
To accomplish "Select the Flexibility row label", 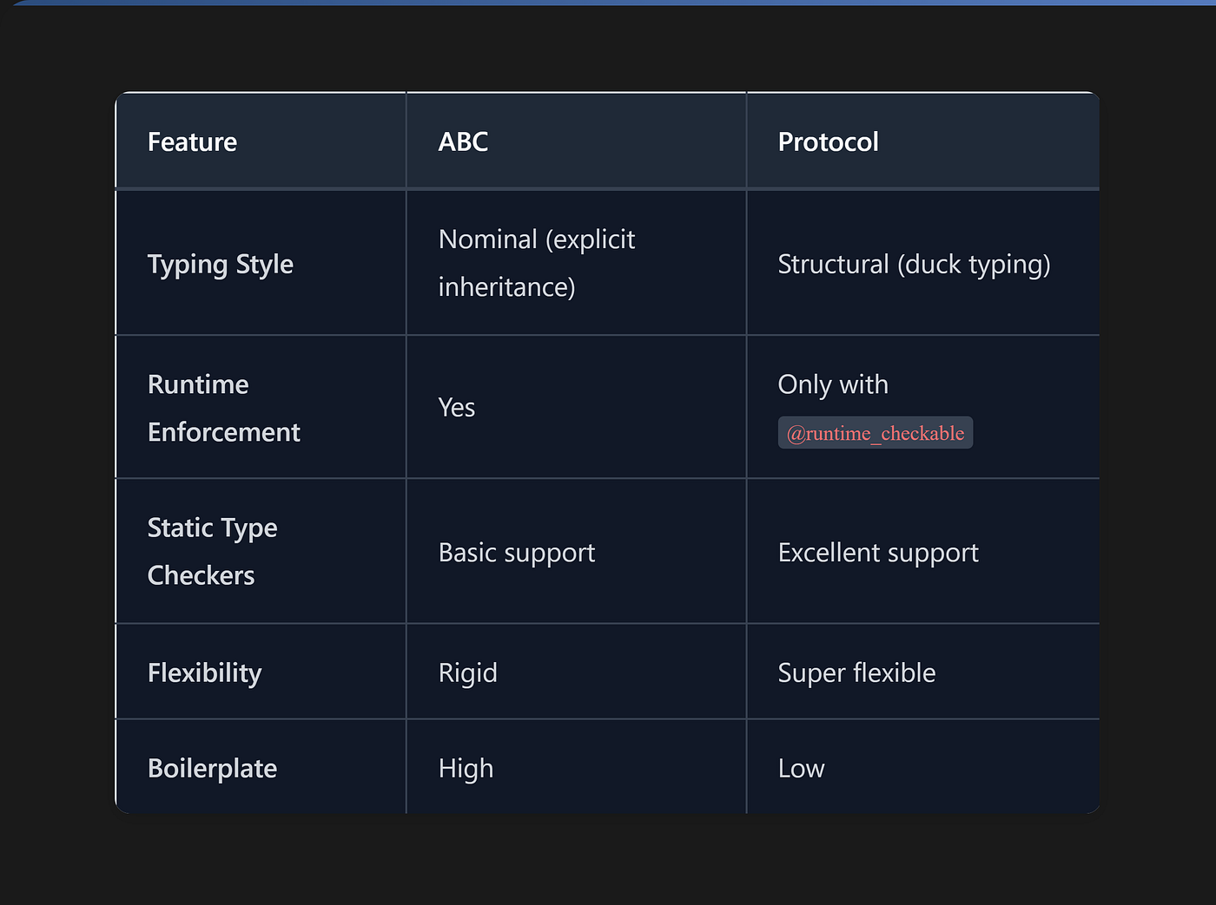I will tap(205, 672).
